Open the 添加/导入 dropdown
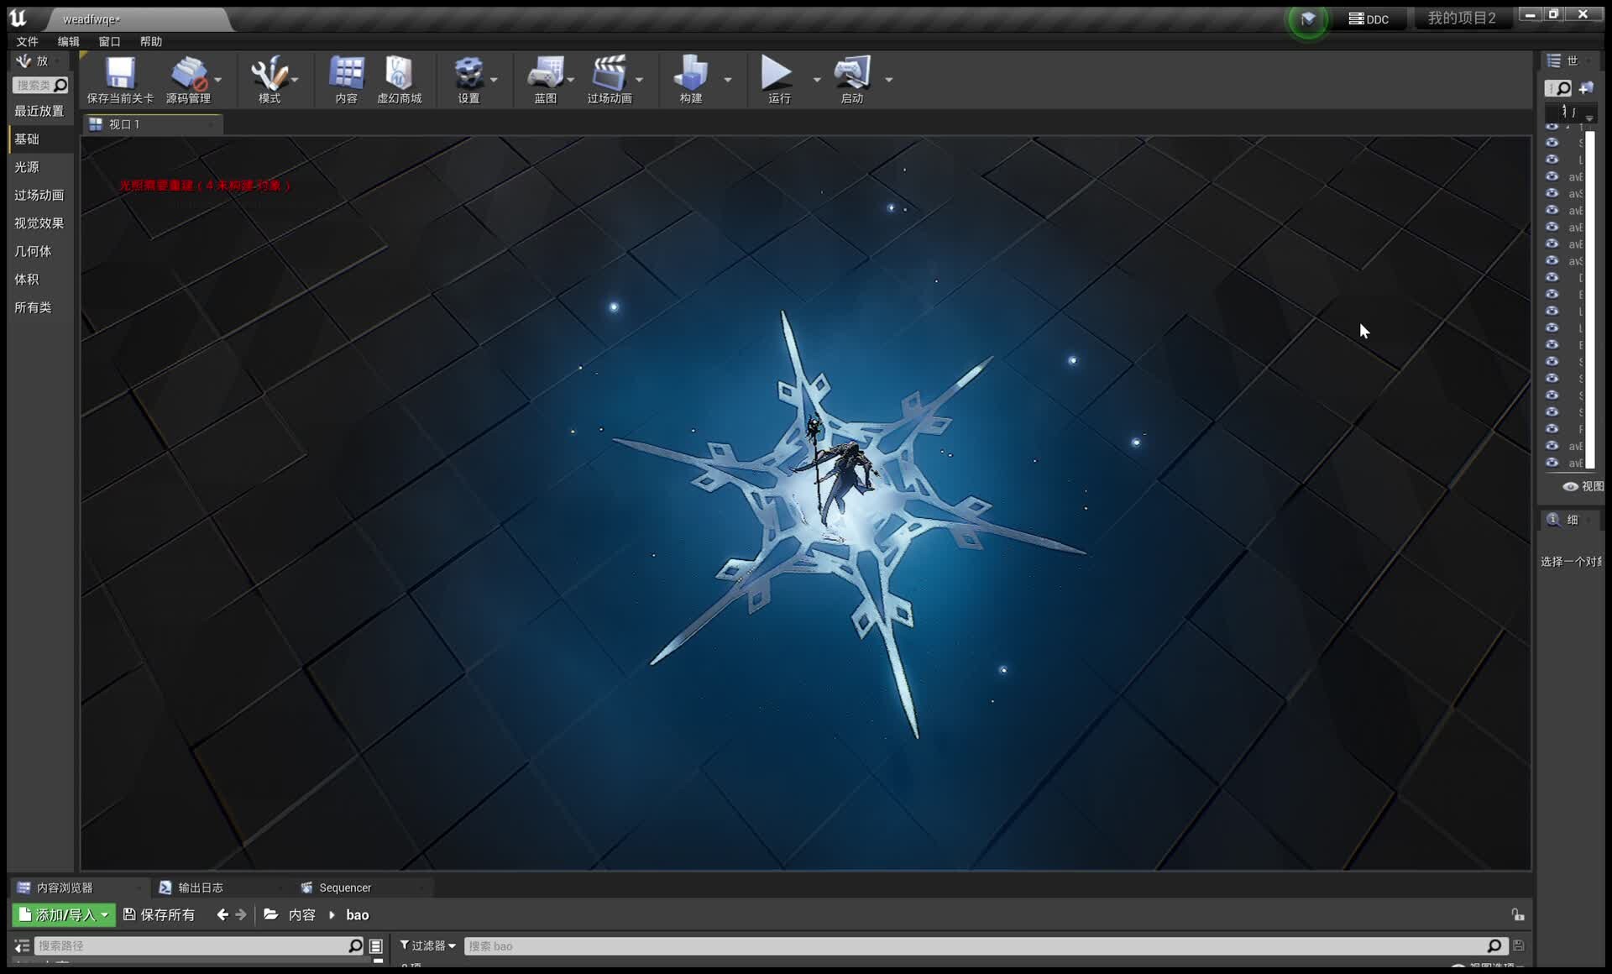1612x974 pixels. [x=63, y=914]
